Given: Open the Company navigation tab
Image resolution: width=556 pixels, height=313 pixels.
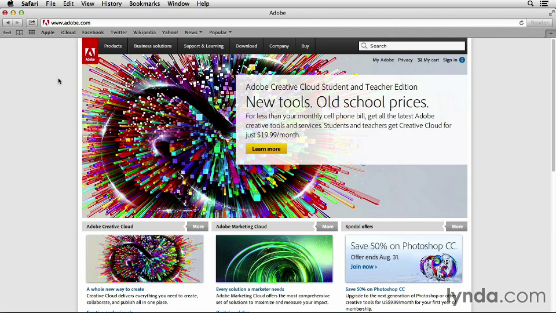Looking at the screenshot, I should coord(279,46).
